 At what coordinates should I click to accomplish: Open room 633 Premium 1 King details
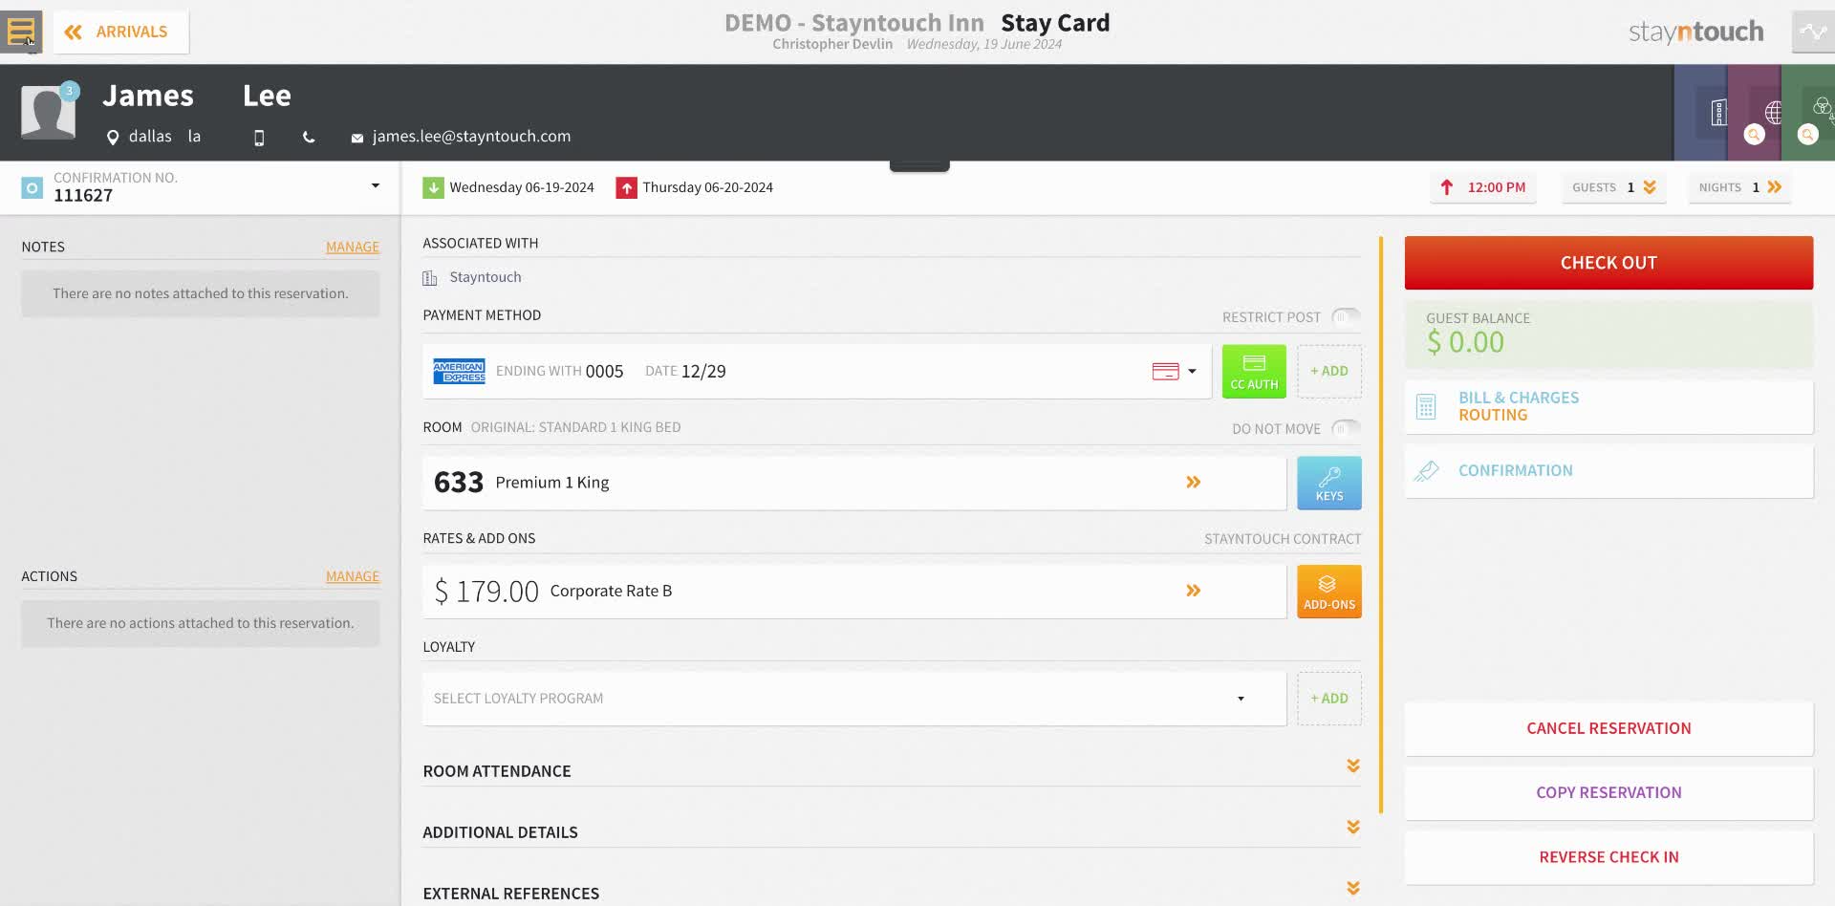pos(854,483)
